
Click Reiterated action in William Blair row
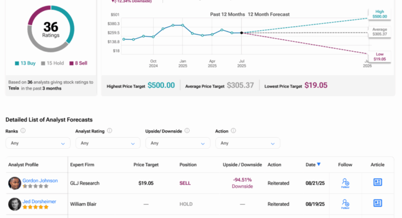pyautogui.click(x=278, y=204)
